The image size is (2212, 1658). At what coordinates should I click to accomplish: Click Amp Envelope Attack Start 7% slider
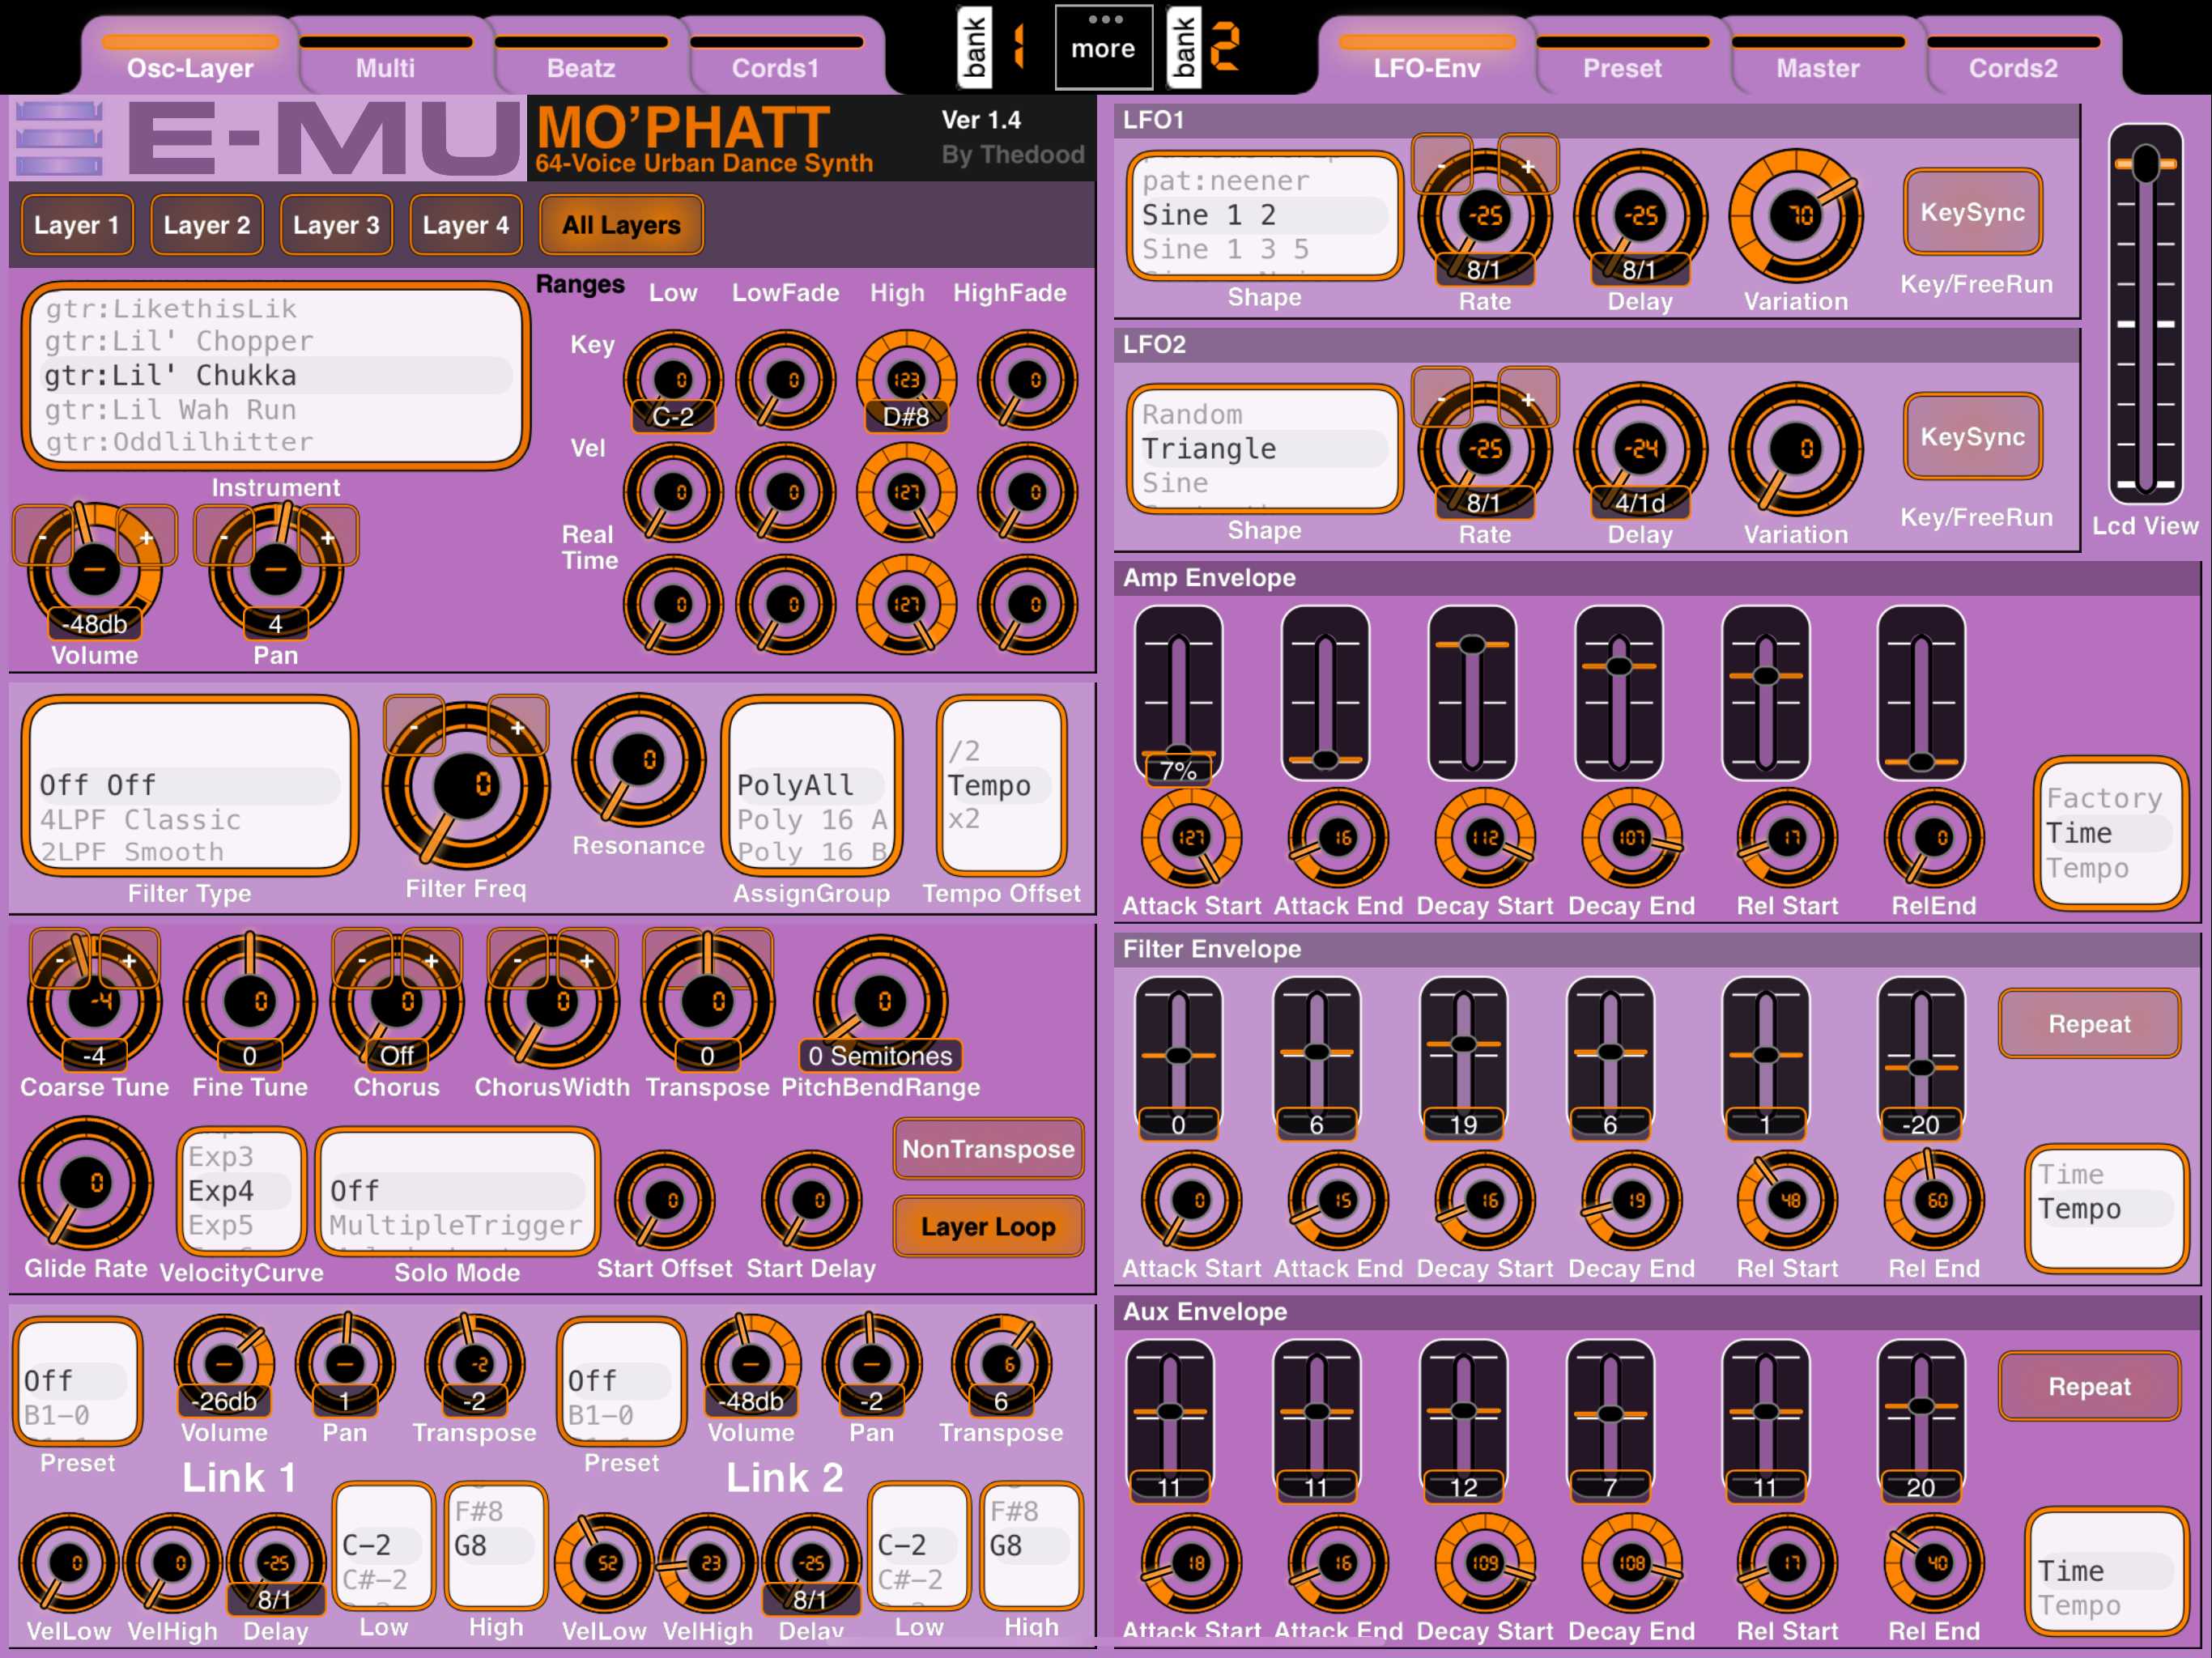tap(1178, 693)
